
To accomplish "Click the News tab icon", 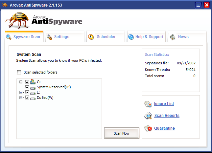I will click(x=173, y=37).
